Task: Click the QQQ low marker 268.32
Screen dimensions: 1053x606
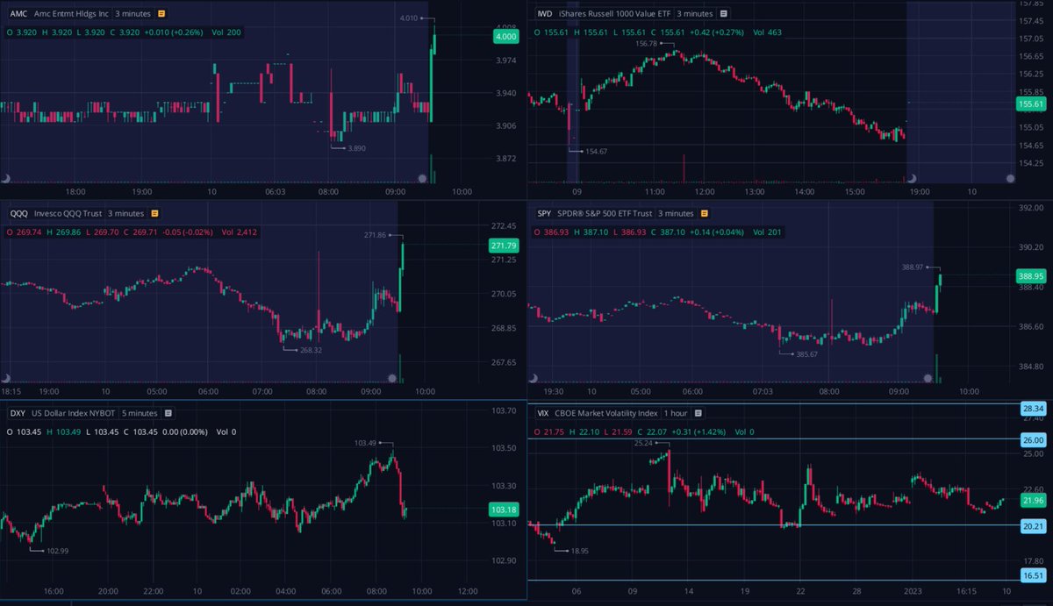Action: (311, 350)
